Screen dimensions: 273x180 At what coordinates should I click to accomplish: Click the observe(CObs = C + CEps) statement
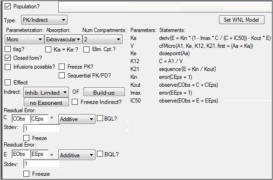189,85
